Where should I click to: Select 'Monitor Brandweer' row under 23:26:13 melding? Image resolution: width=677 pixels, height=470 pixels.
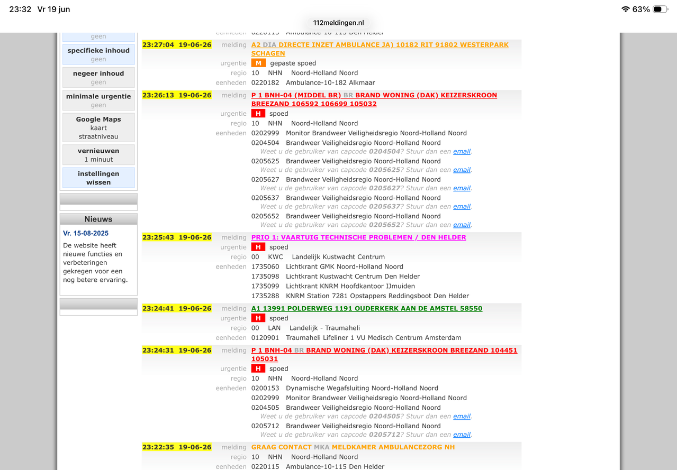359,133
